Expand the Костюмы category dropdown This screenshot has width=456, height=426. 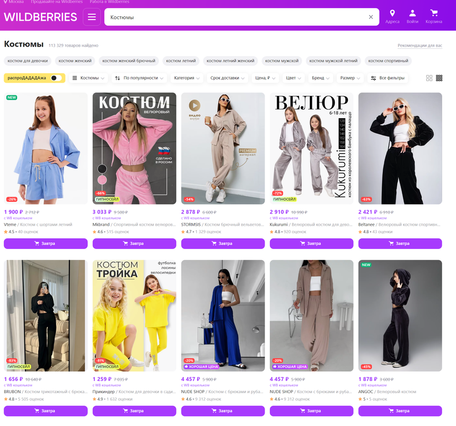[x=89, y=78]
